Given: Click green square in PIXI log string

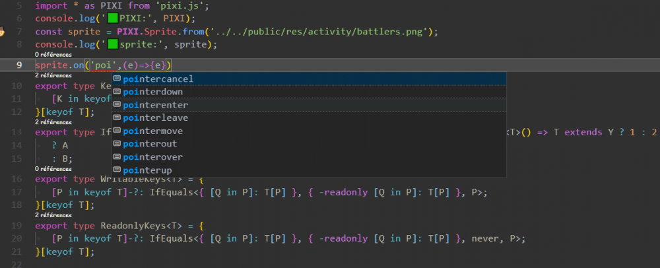Looking at the screenshot, I should [113, 18].
